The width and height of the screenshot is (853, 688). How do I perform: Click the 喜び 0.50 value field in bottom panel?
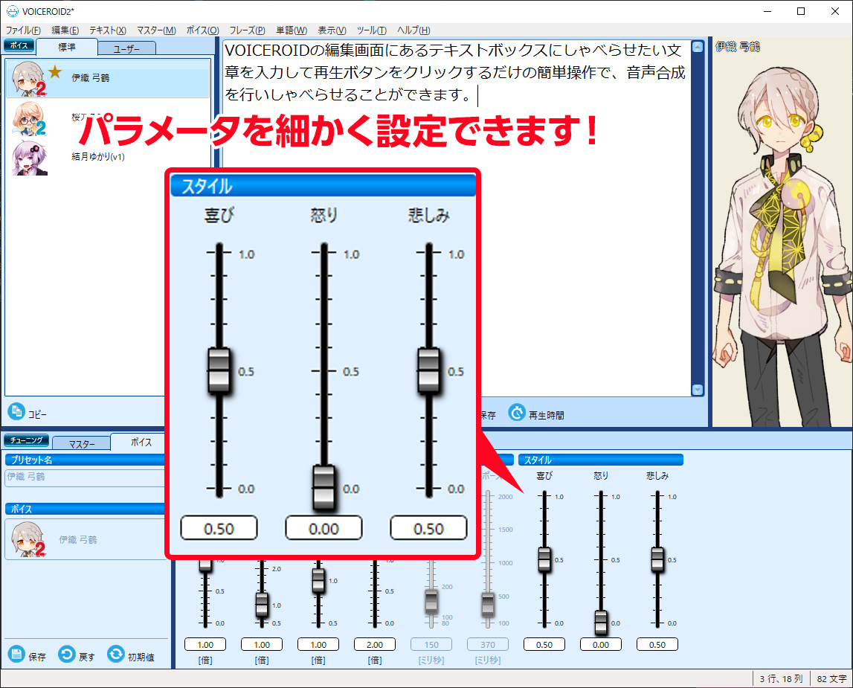[x=544, y=645]
